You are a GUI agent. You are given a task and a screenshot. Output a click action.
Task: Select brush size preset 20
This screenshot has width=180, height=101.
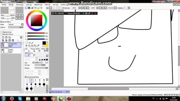tap(44, 85)
